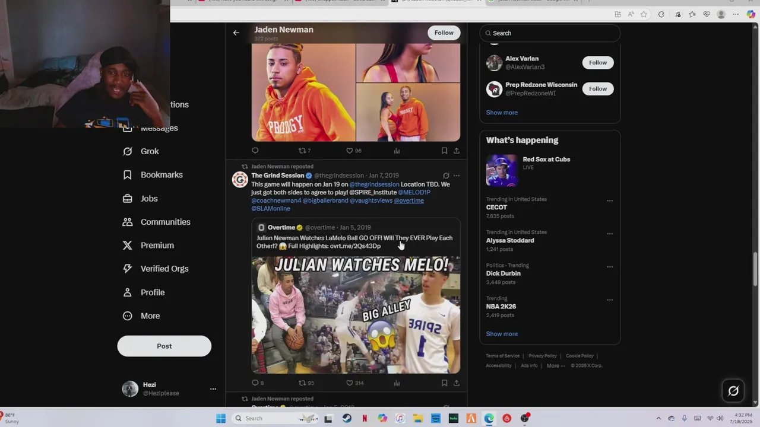Screen dimensions: 760x427
Task: Open account options beside Hezi @HezIplease
Action: coord(213,389)
